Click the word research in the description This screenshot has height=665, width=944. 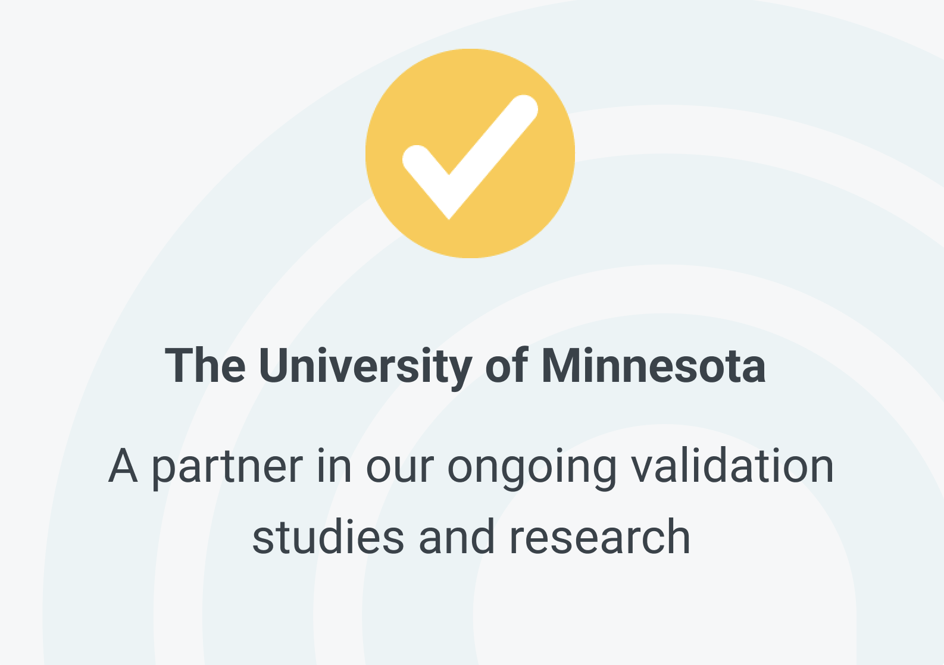tap(600, 536)
